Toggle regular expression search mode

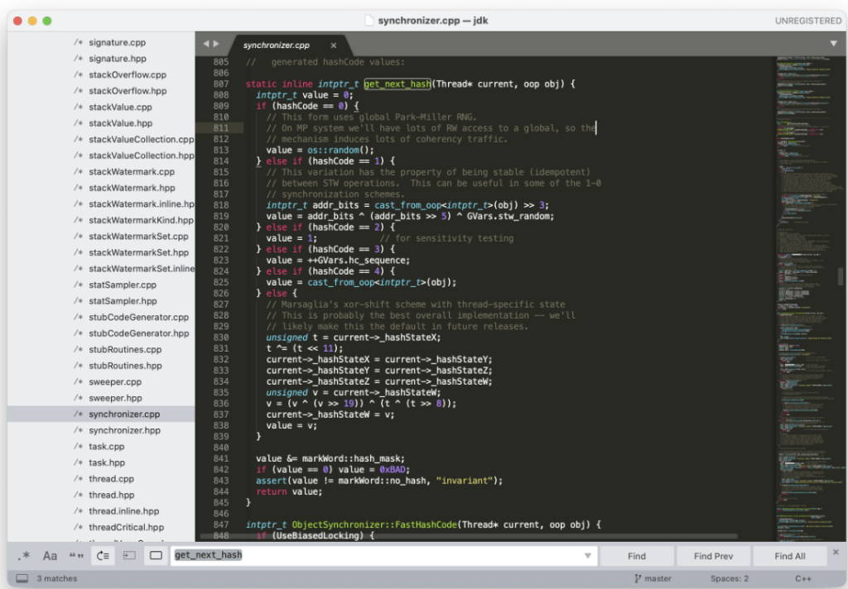click(24, 556)
